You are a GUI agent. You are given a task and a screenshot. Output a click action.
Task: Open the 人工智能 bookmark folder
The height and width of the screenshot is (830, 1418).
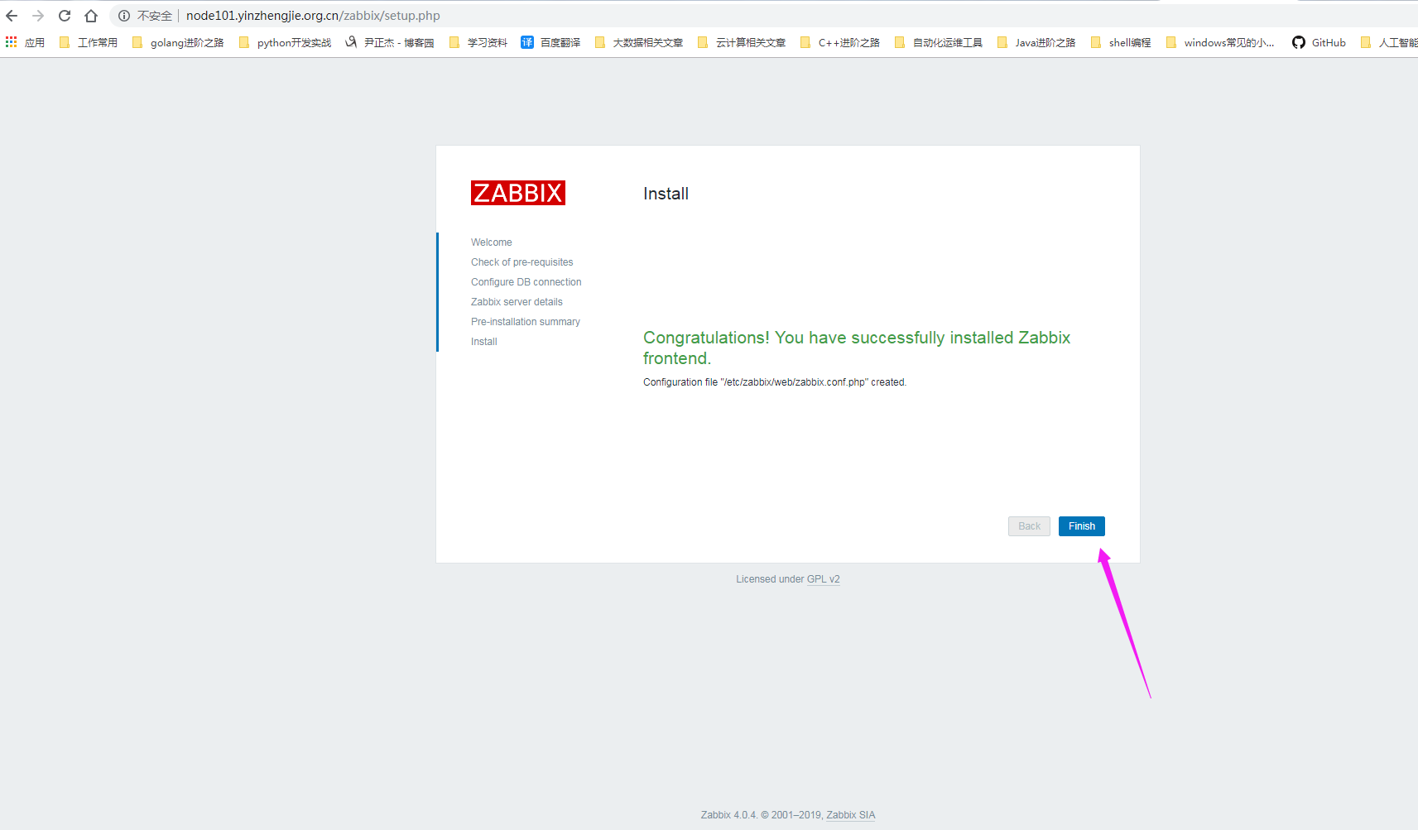1389,42
